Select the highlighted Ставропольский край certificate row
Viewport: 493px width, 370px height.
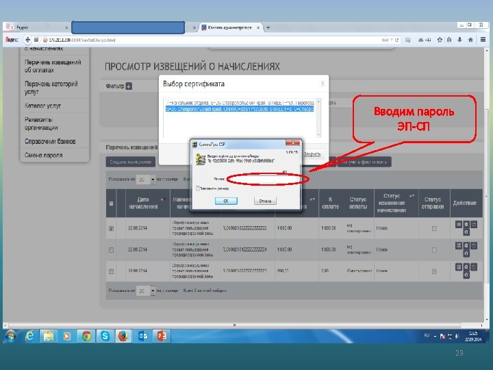click(x=240, y=109)
